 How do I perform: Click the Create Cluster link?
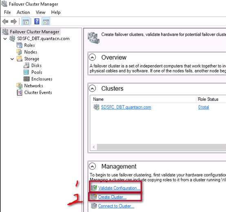coord(112,197)
